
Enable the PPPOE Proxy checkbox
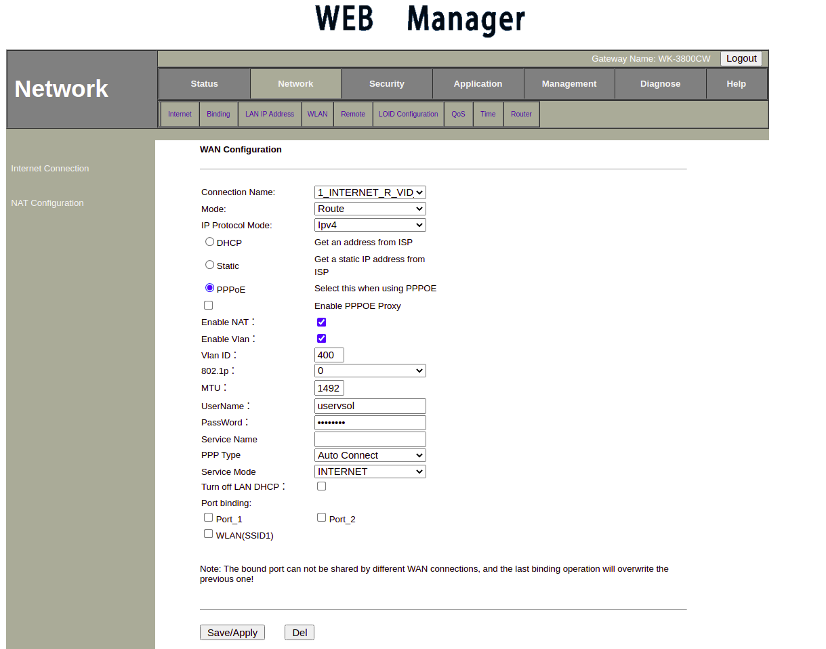(x=208, y=306)
